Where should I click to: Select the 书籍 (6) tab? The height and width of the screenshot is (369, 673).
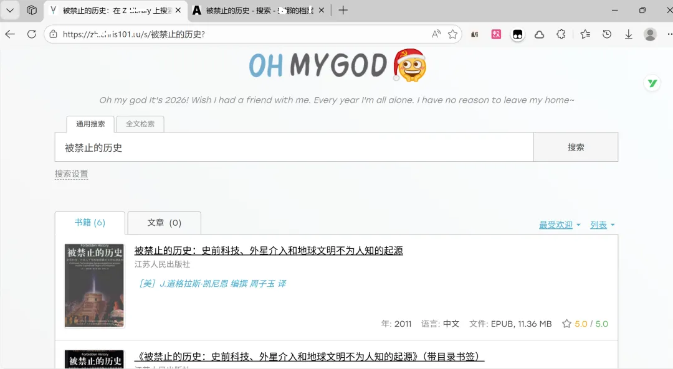click(90, 222)
